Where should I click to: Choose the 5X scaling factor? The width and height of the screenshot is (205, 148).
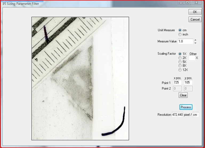[180, 62]
